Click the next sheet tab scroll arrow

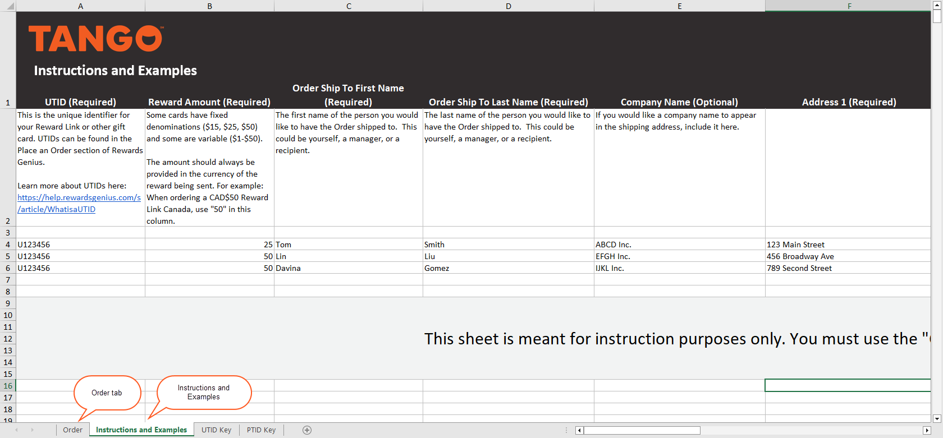click(32, 430)
